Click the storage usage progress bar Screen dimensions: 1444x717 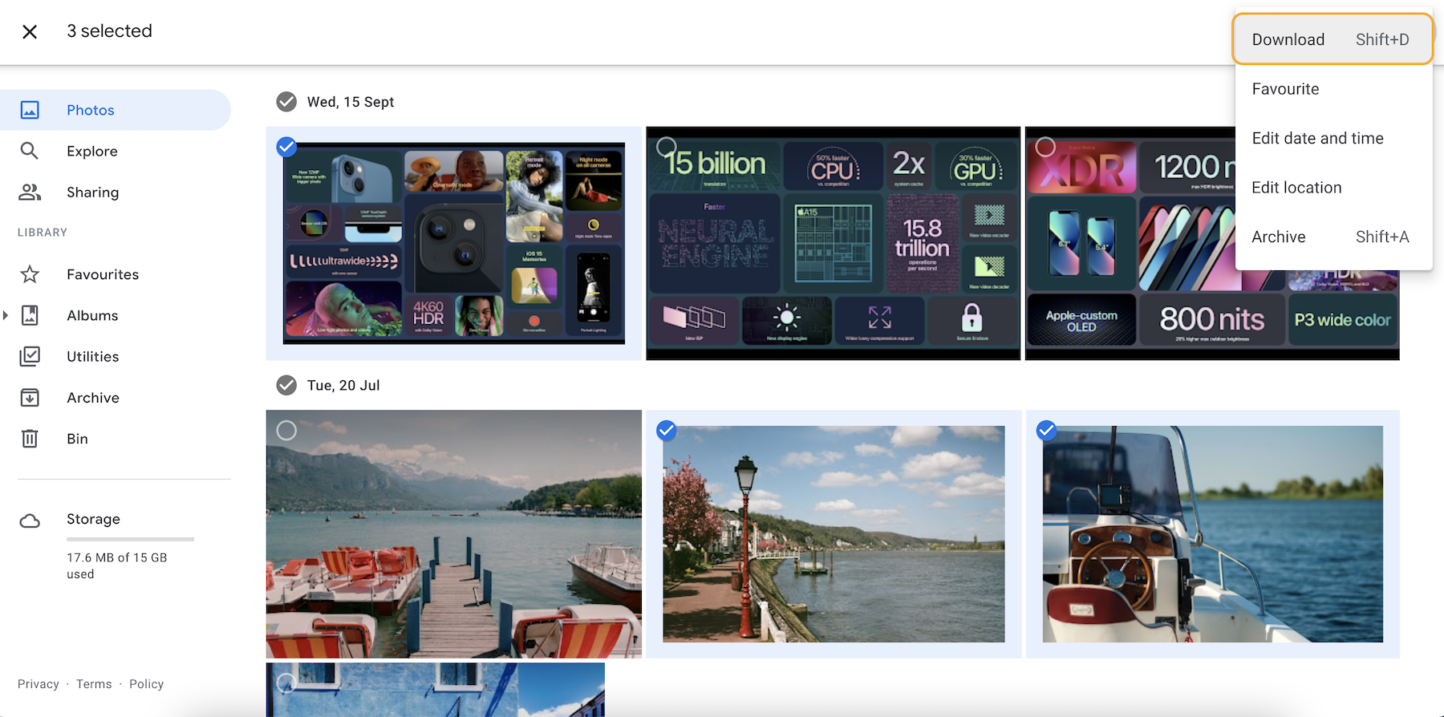tap(130, 539)
